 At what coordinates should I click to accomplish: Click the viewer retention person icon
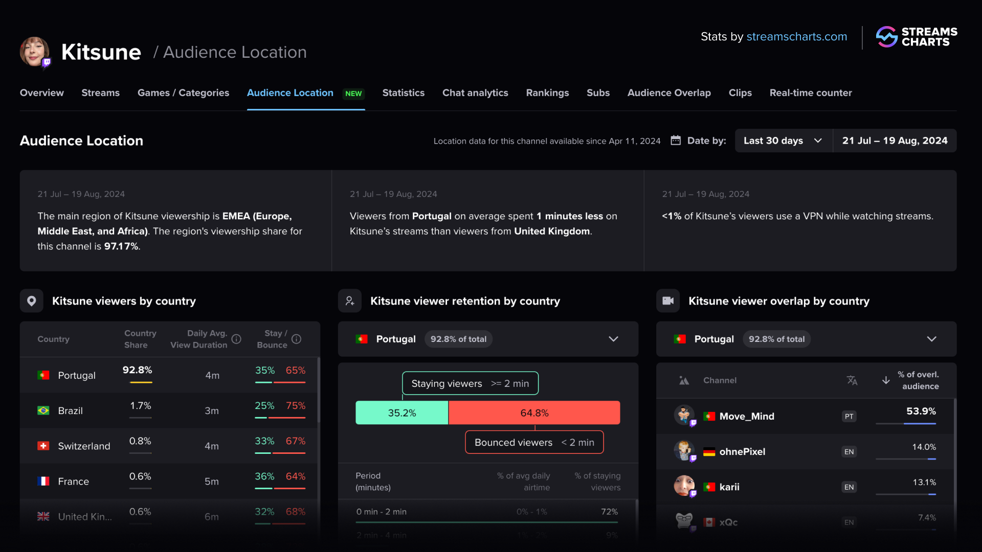pyautogui.click(x=350, y=301)
